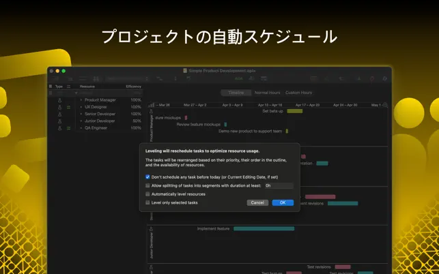Click the OK button in leveling dialog
This screenshot has height=274, width=439.
[283, 202]
